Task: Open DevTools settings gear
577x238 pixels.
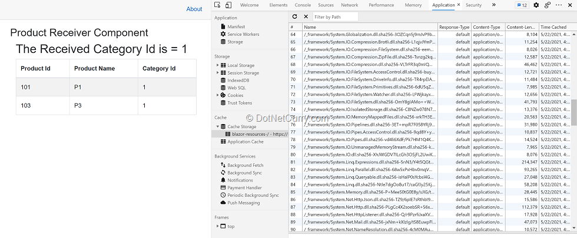Action: click(x=536, y=5)
